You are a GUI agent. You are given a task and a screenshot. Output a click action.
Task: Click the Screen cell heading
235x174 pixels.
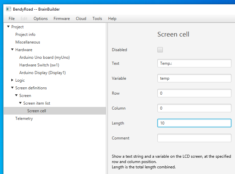[173, 34]
